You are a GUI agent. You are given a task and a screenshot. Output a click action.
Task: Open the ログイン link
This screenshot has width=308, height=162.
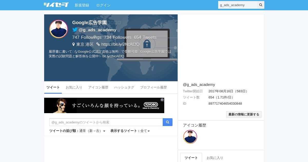(x=103, y=5)
